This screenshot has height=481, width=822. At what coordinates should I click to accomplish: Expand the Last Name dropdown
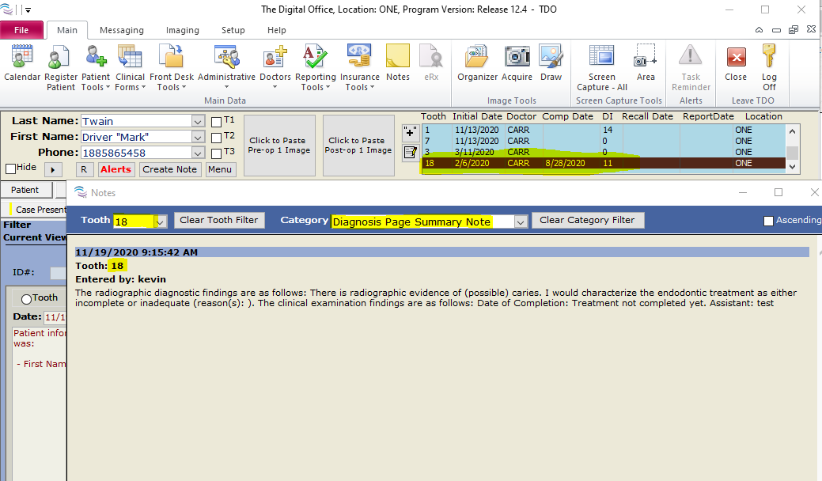198,122
